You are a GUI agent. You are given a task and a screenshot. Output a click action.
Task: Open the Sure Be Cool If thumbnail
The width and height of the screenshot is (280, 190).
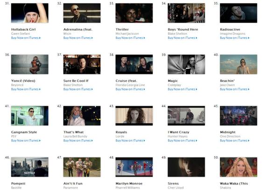click(x=82, y=65)
